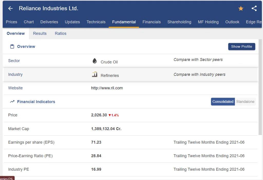The height and width of the screenshot is (180, 263).
Task: Switch to Standalone financials
Action: click(245, 102)
